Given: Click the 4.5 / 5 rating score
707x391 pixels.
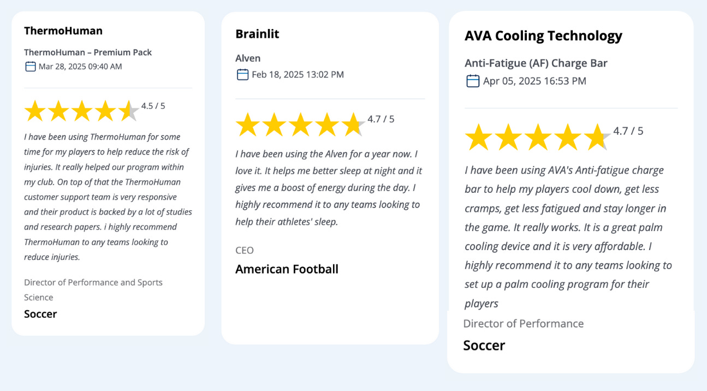Looking at the screenshot, I should coord(153,106).
